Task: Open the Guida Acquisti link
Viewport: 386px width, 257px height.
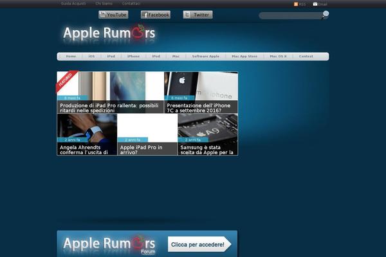Action: pyautogui.click(x=73, y=3)
